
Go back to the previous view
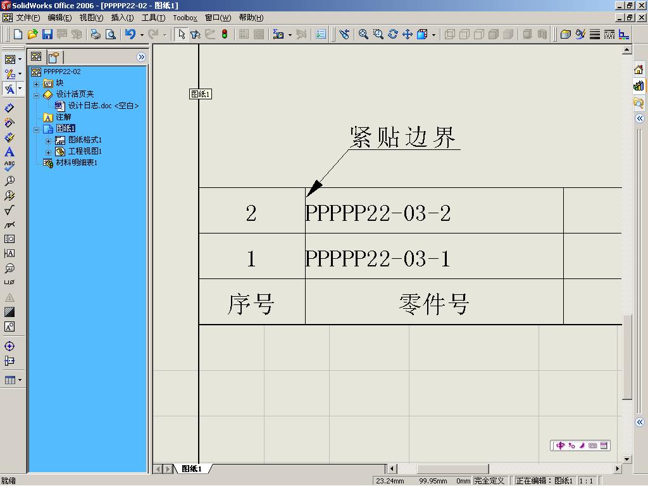click(x=344, y=34)
